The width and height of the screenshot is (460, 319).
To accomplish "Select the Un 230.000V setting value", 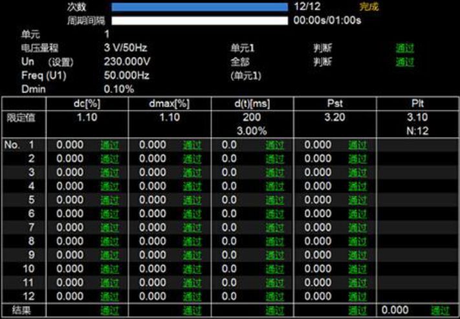I will tap(127, 62).
